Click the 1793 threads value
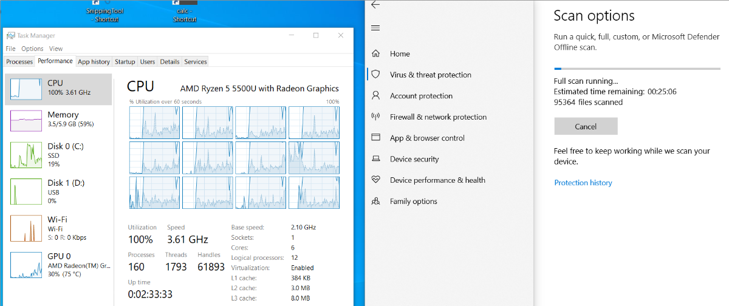The image size is (729, 306). pyautogui.click(x=176, y=267)
